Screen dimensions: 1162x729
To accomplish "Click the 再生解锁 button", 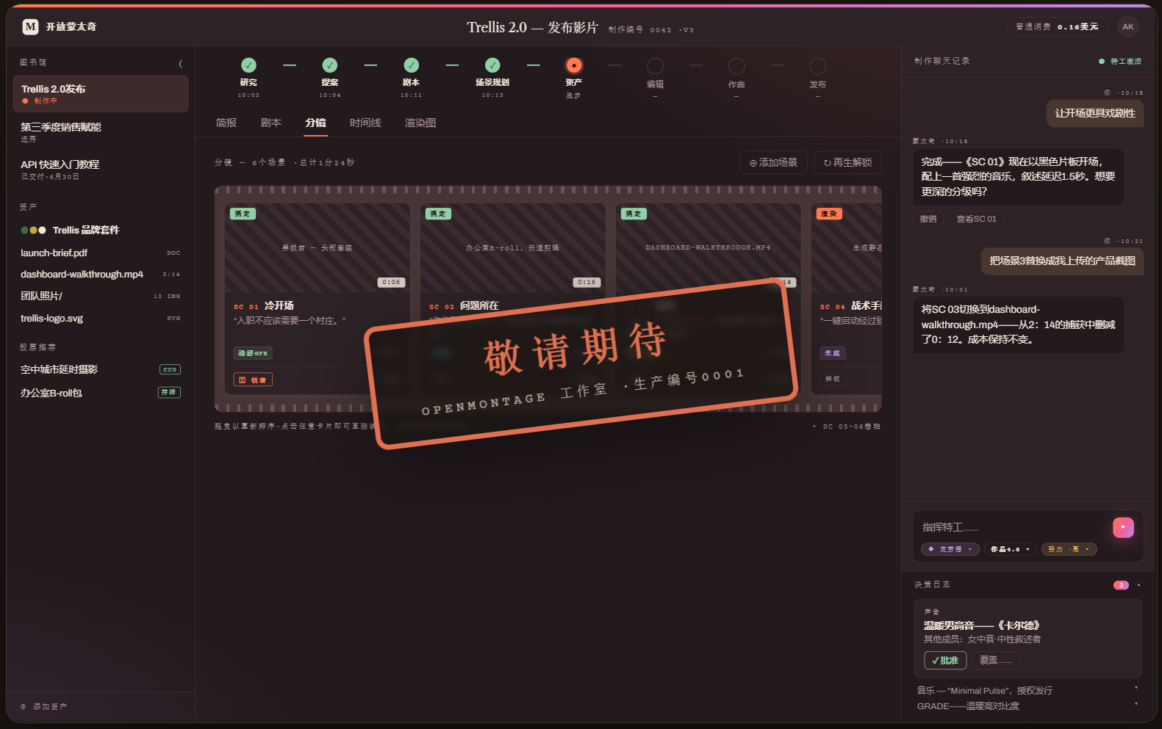I will [847, 163].
